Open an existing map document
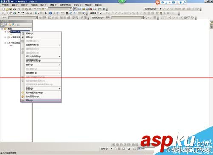The height and width of the screenshot is (155, 213). click(7, 9)
